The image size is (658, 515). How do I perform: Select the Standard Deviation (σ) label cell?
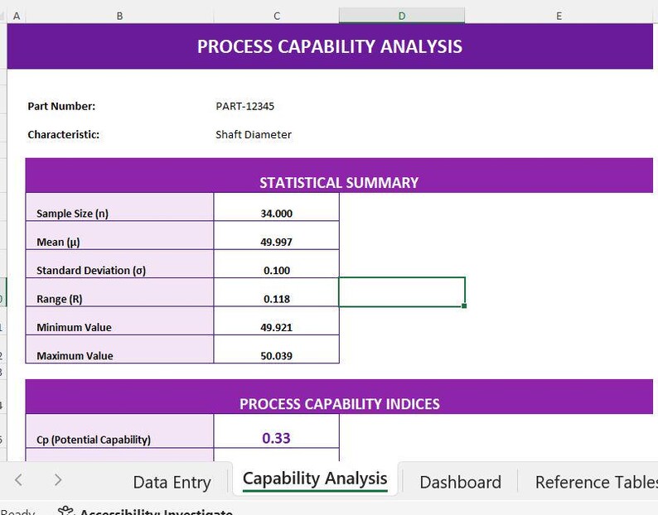[x=119, y=264]
